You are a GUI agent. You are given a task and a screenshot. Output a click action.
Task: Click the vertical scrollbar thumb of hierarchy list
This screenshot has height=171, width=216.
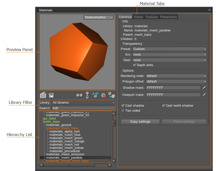pos(114,123)
